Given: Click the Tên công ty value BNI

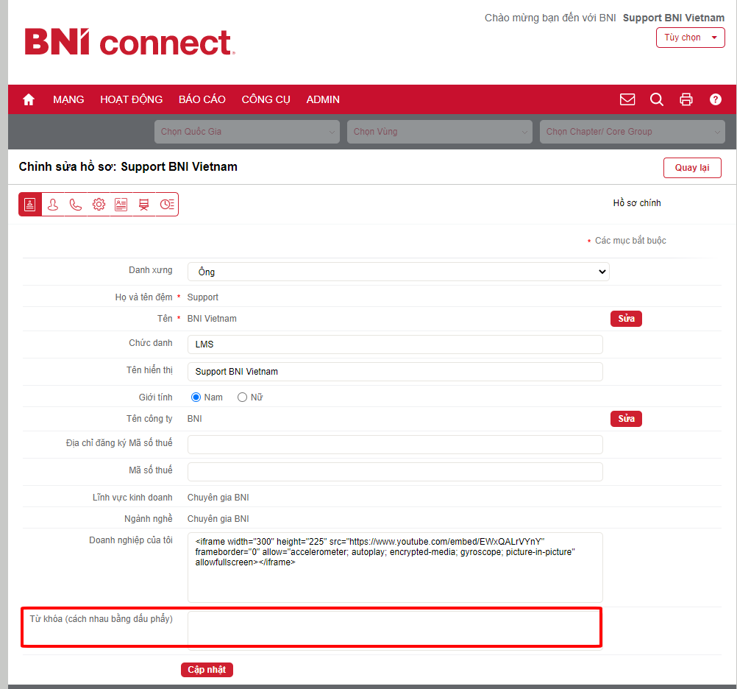Looking at the screenshot, I should pos(195,419).
